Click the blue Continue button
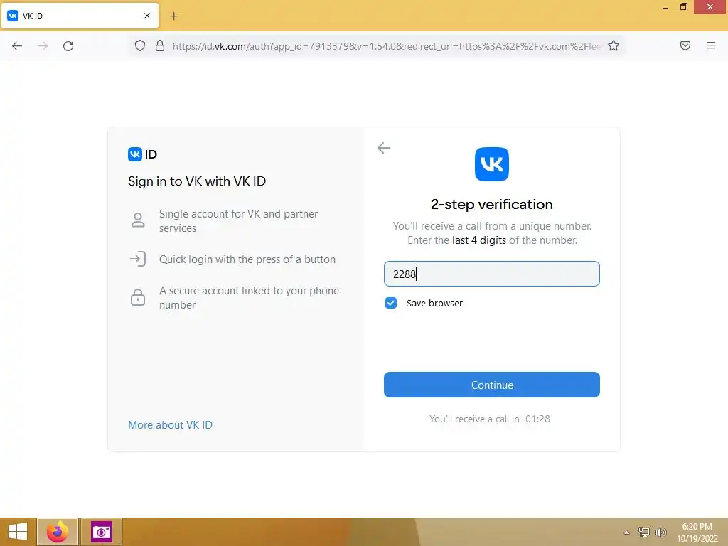 [492, 385]
